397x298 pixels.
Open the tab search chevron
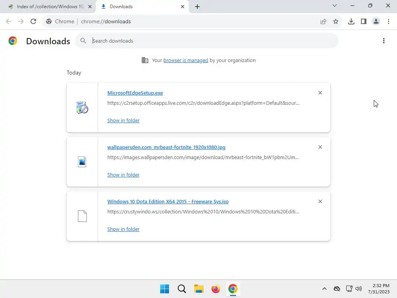[335, 5]
